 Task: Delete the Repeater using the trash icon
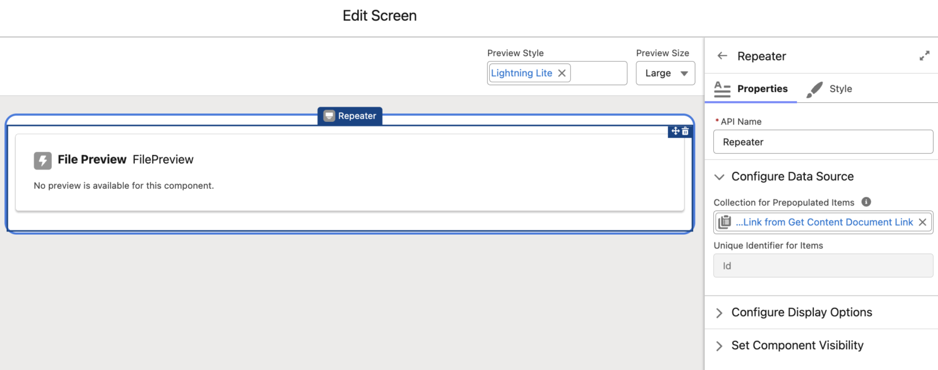(x=685, y=130)
